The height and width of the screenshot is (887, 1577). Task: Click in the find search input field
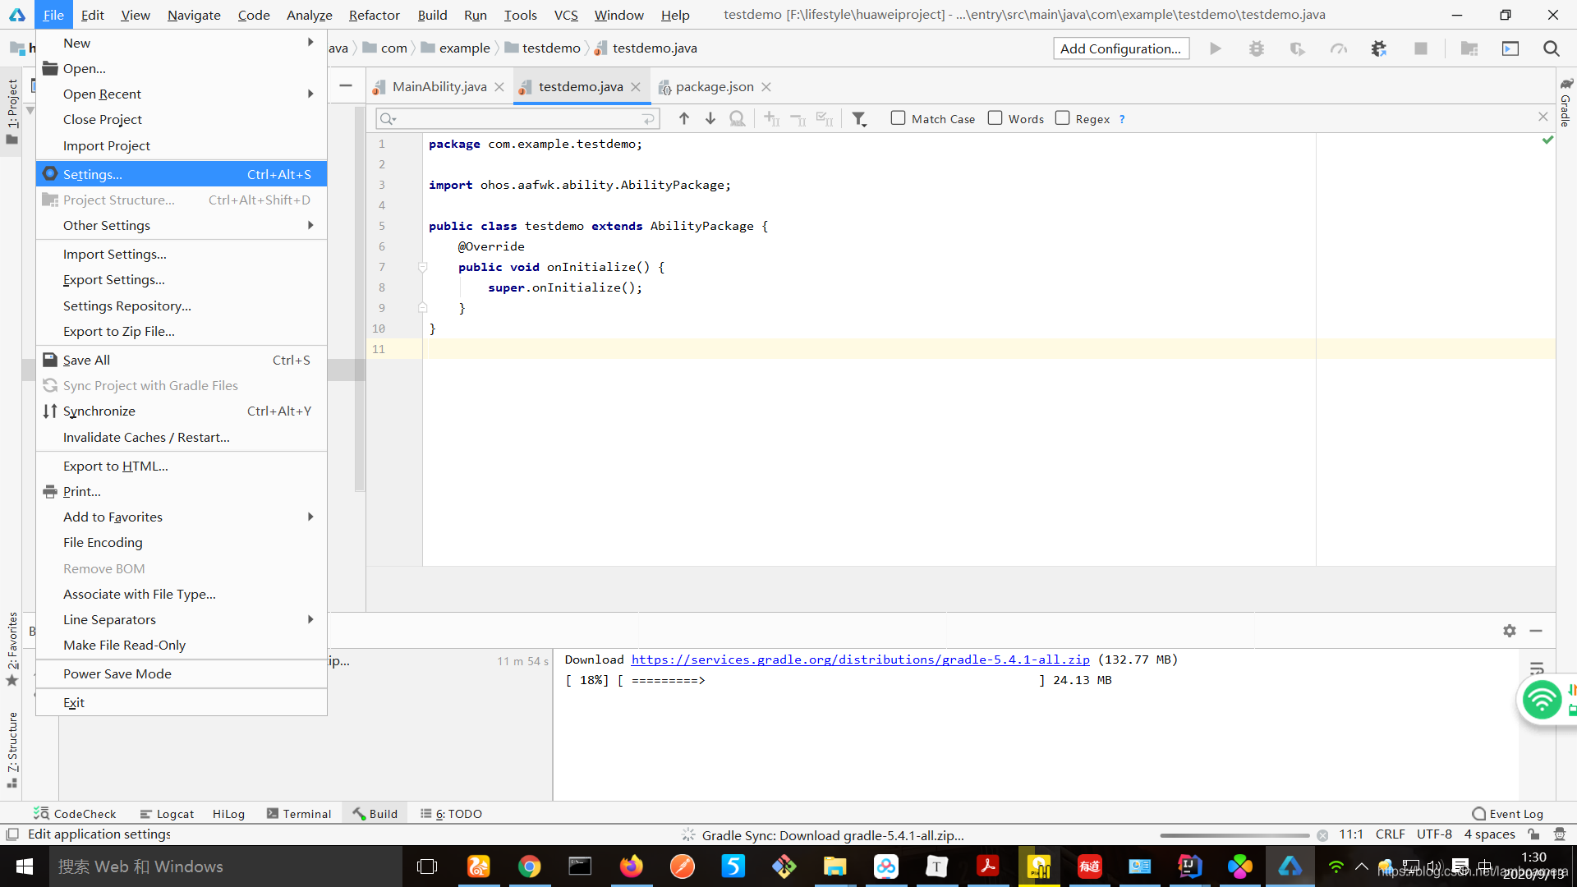coord(517,119)
